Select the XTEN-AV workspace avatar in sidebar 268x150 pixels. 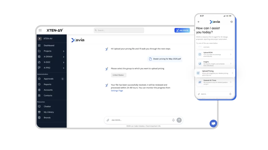pyautogui.click(x=40, y=39)
